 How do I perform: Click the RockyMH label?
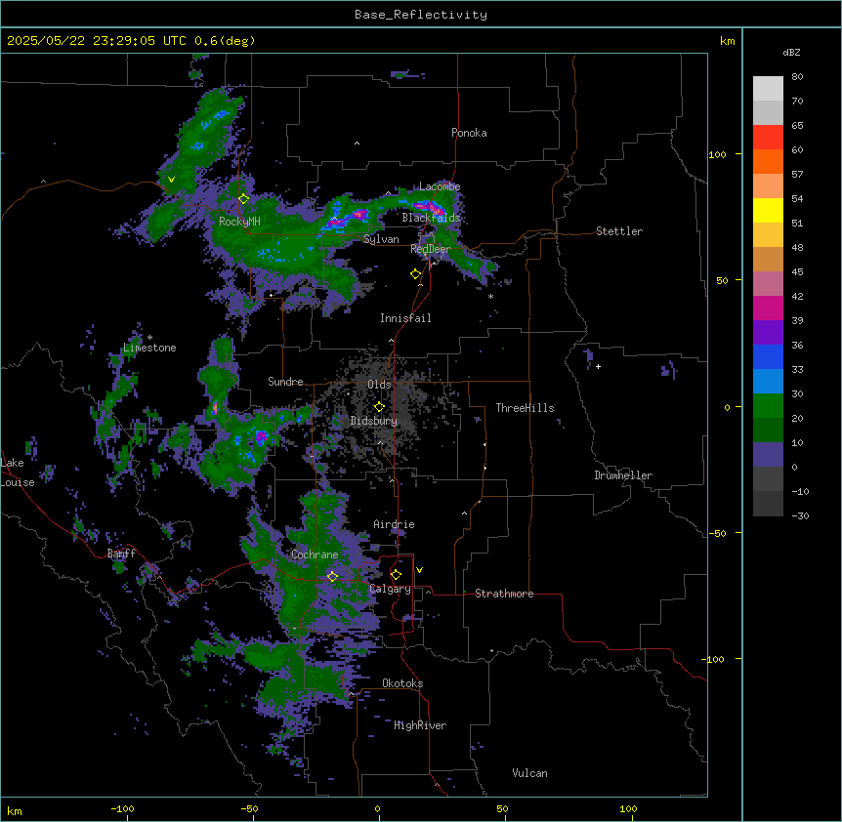click(x=239, y=221)
